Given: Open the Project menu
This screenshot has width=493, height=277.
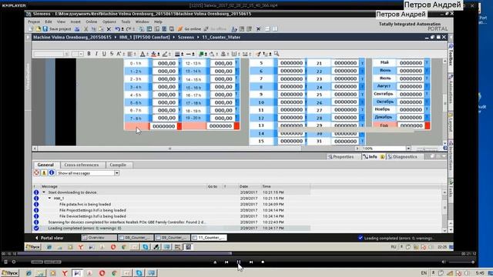Looking at the screenshot, I should (34, 22).
